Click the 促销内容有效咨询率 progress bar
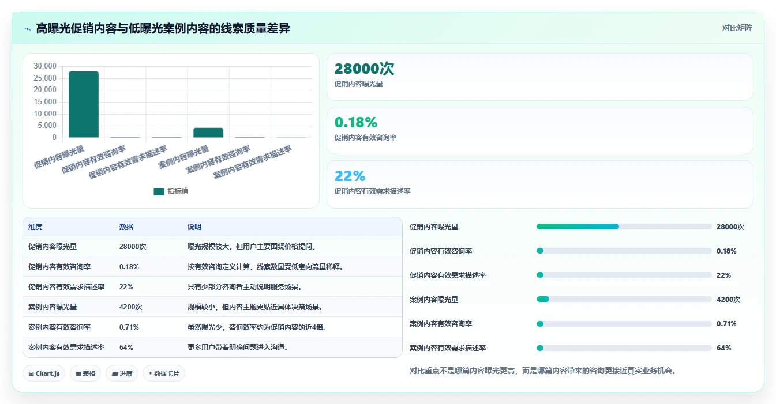Screen dimensions: 776x404 [x=624, y=251]
